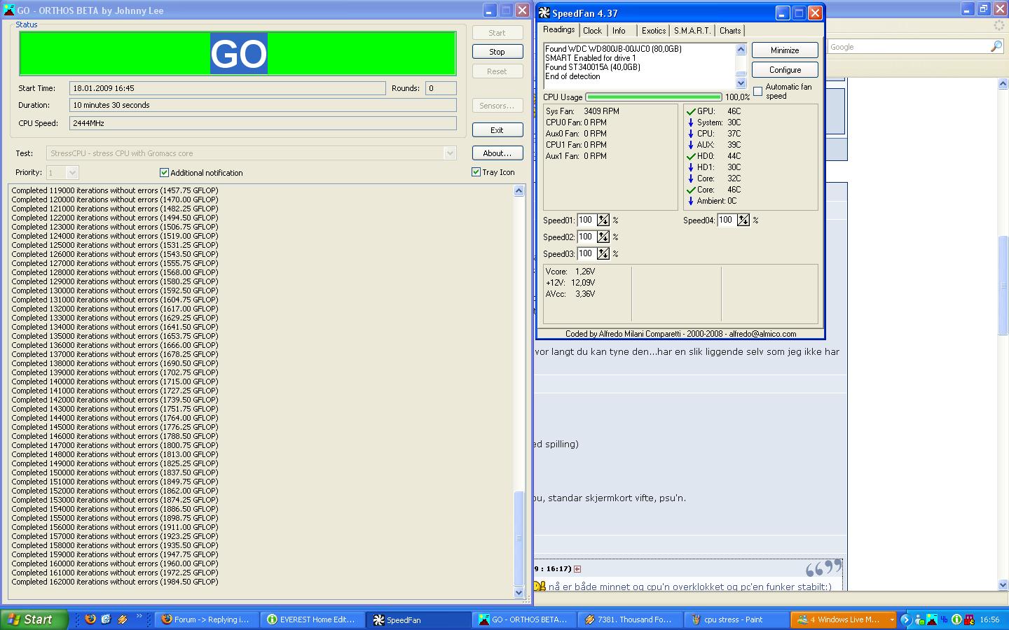
Task: Enable Automatic fan speed checkbox
Action: pyautogui.click(x=758, y=92)
